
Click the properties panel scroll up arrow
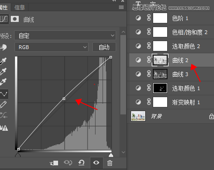coord(123,32)
